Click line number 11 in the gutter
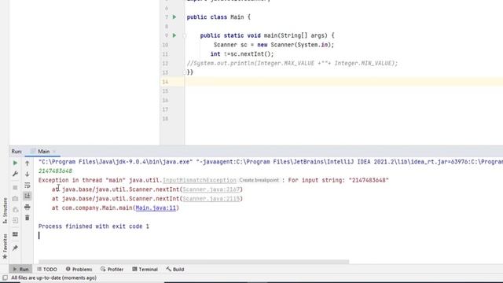This screenshot has width=503, height=283. tap(165, 54)
